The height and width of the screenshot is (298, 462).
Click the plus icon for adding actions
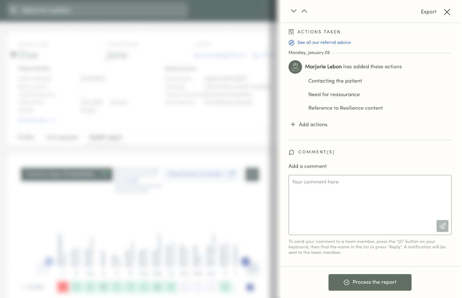tap(293, 124)
